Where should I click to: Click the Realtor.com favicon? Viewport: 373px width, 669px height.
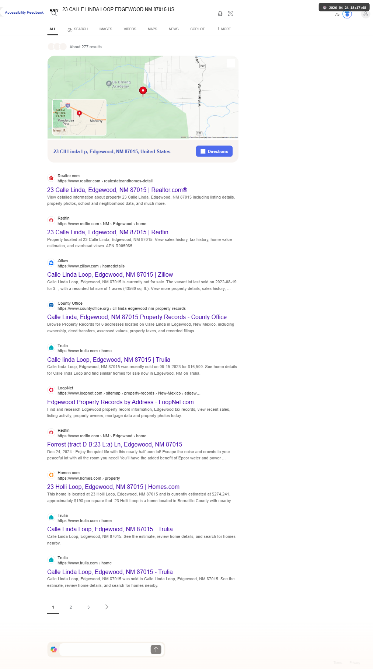pyautogui.click(x=51, y=178)
